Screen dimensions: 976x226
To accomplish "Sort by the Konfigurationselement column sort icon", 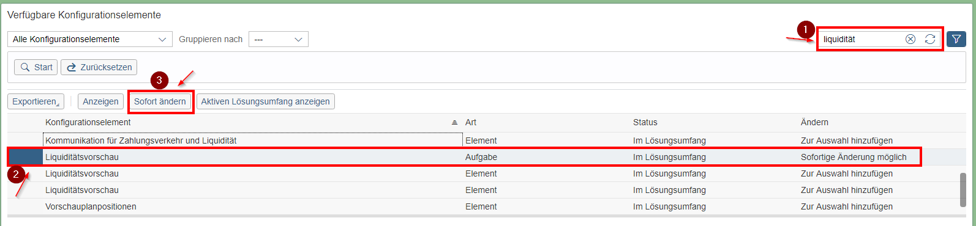I will click(x=454, y=123).
